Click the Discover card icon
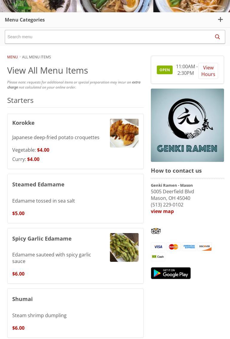230x339 pixels. pyautogui.click(x=205, y=247)
